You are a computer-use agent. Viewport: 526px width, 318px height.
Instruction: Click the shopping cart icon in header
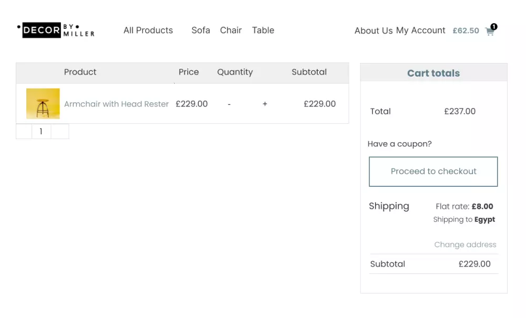pyautogui.click(x=489, y=31)
